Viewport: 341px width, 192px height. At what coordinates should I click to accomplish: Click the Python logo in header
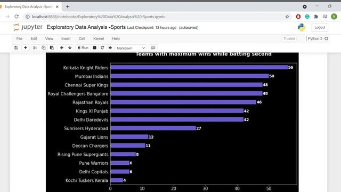coord(302,27)
